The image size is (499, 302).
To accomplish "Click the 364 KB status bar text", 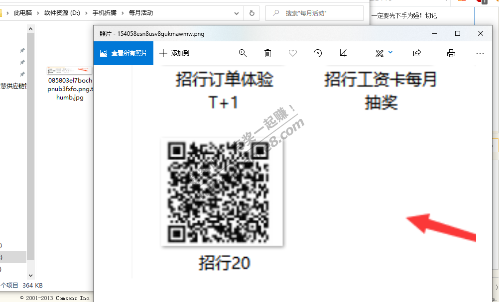I will tap(32, 286).
